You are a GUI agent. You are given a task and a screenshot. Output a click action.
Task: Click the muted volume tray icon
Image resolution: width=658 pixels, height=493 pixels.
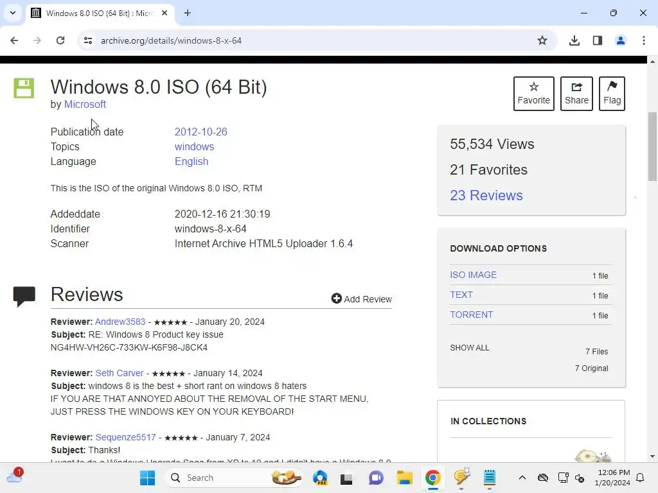(x=580, y=478)
